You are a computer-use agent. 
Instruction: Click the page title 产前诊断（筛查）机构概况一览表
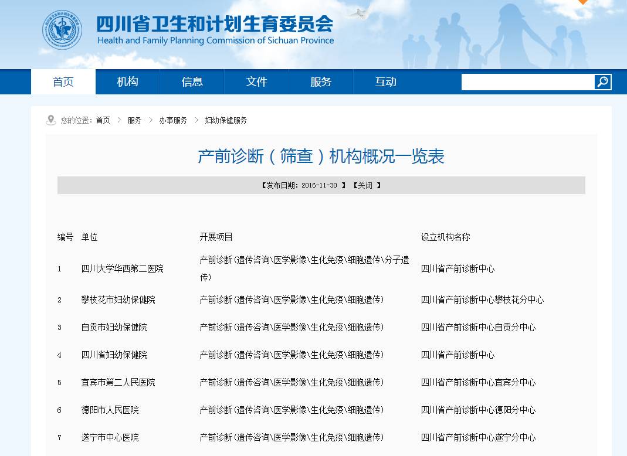(322, 156)
